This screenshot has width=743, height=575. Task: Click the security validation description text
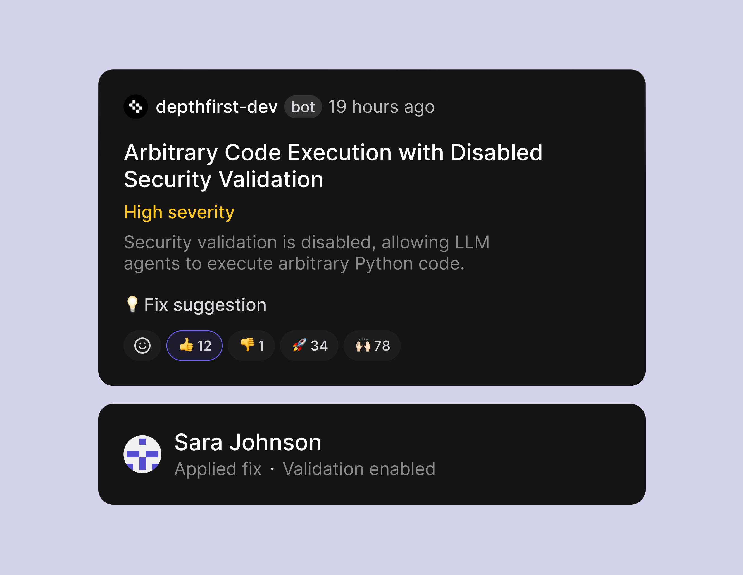coord(306,253)
